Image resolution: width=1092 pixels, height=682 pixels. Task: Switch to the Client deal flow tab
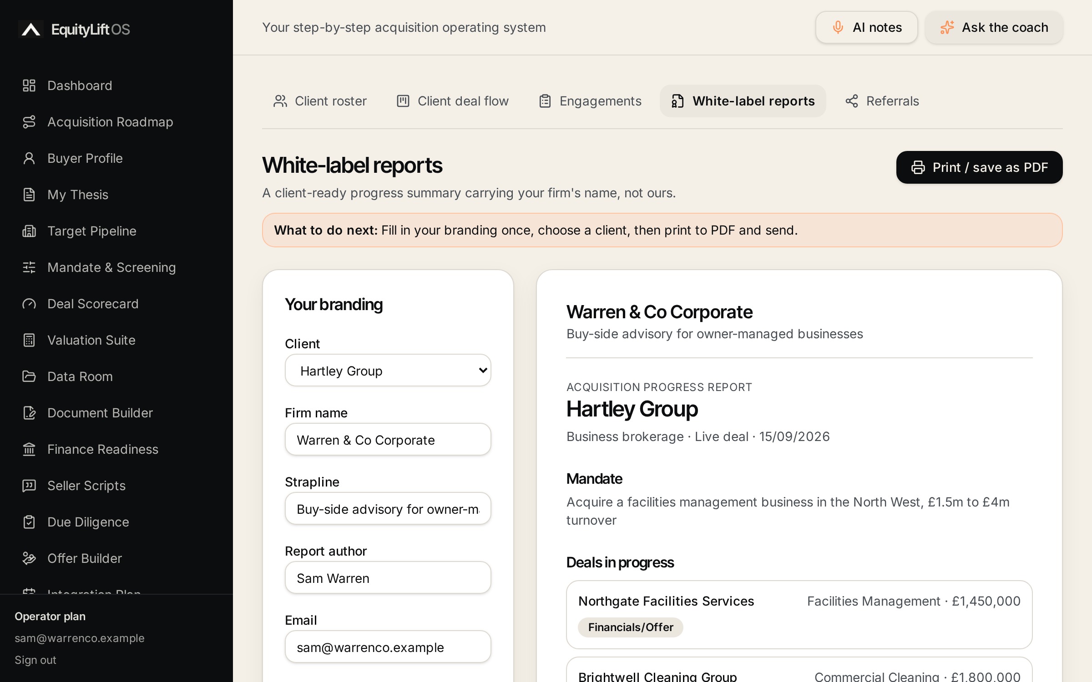(x=453, y=101)
